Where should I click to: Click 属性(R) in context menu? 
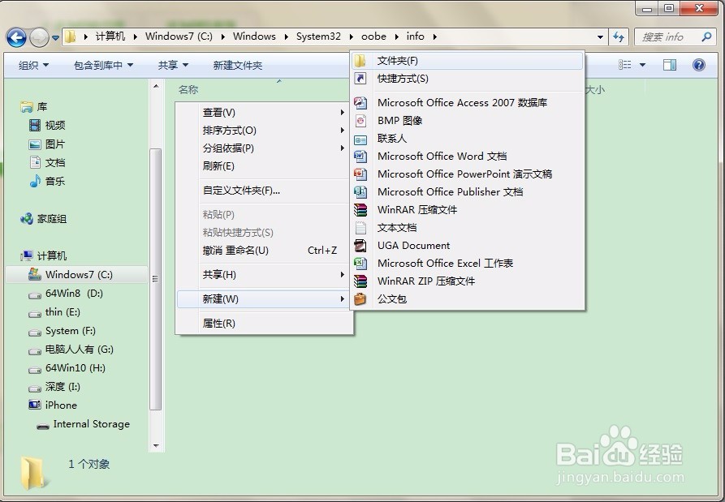[262, 324]
